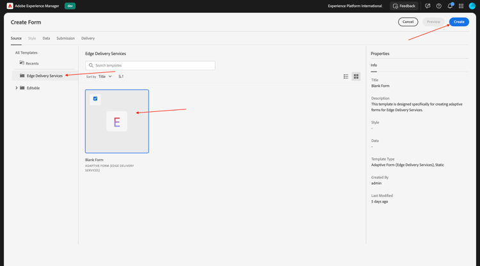The width and height of the screenshot is (480, 266).
Task: Open the user profile avatar
Action: pyautogui.click(x=472, y=6)
